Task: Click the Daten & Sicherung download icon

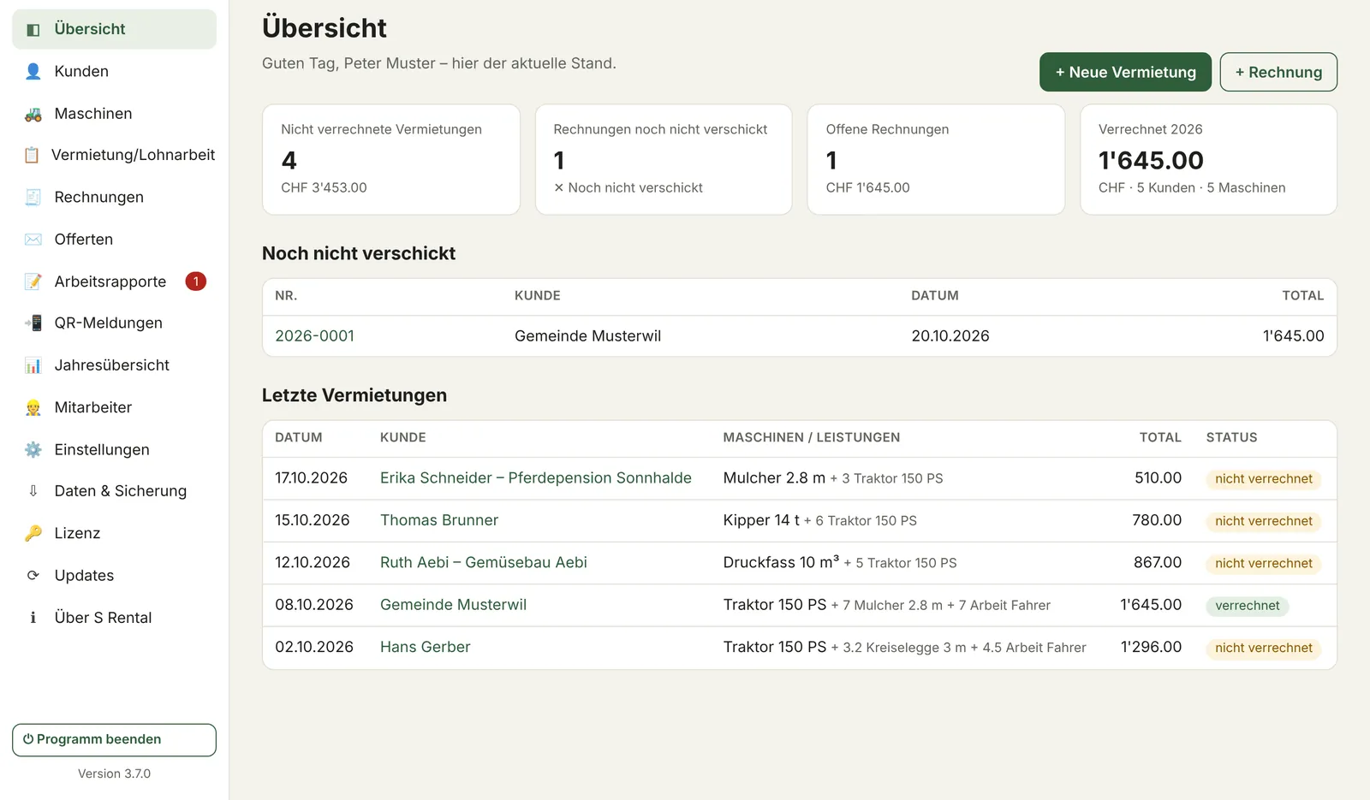Action: [x=33, y=491]
